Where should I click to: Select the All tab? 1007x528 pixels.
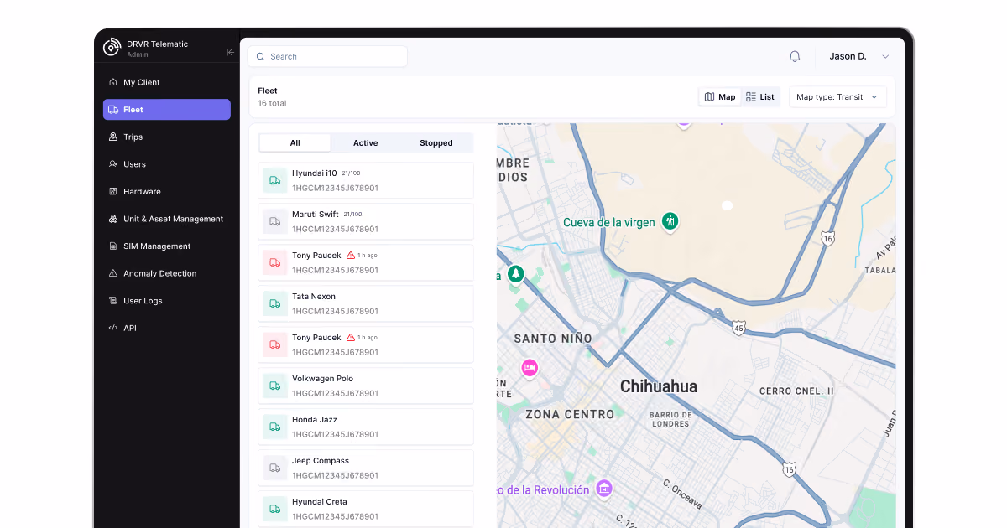pos(295,143)
